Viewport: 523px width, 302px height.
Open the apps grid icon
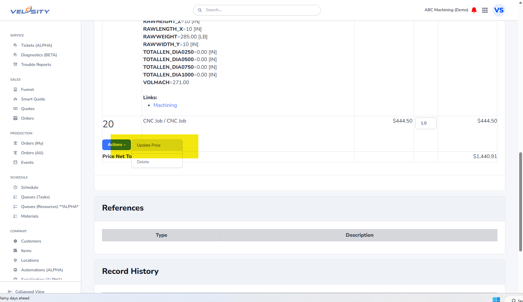485,10
